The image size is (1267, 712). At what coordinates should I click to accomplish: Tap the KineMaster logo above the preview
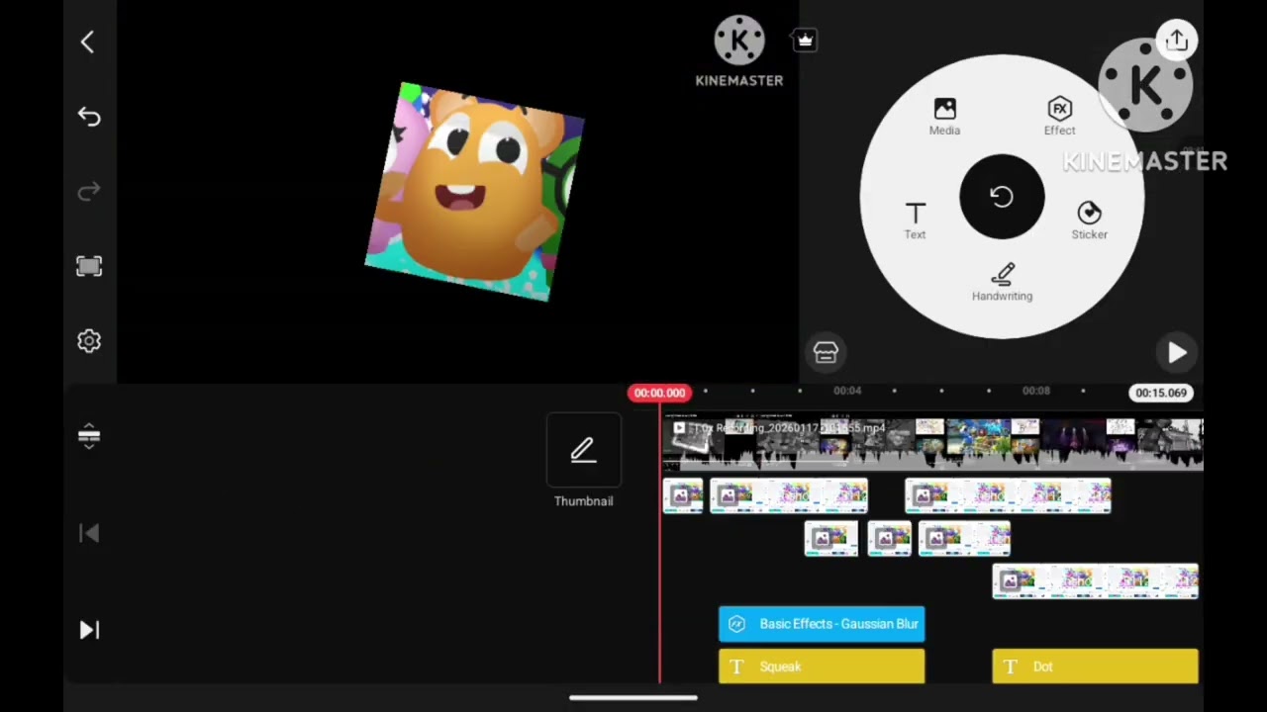tap(739, 52)
